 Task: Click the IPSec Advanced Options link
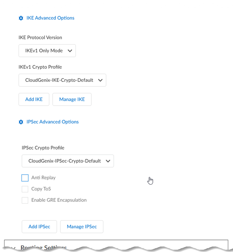click(53, 122)
